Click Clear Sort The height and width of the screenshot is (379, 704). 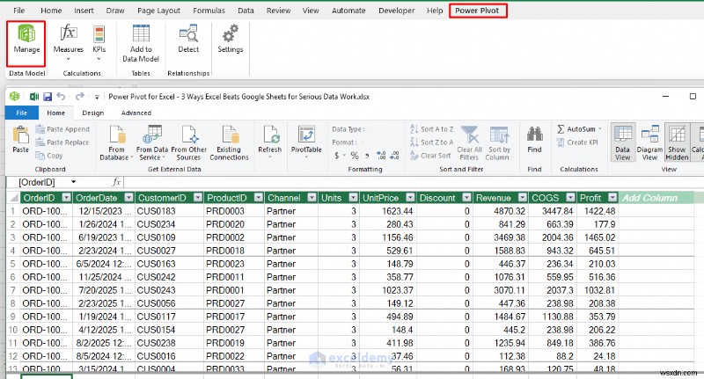430,156
